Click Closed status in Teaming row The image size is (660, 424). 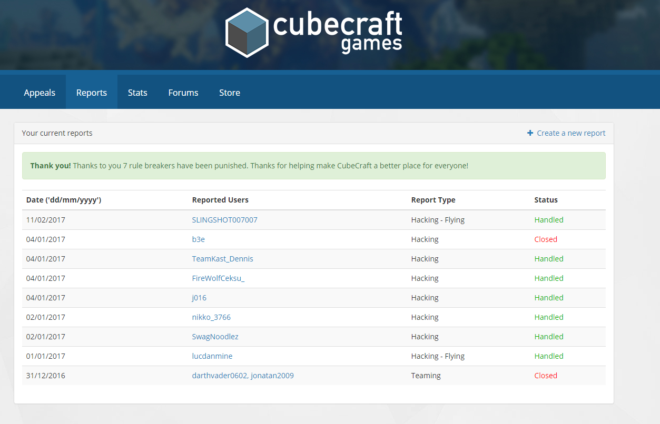[x=546, y=376]
